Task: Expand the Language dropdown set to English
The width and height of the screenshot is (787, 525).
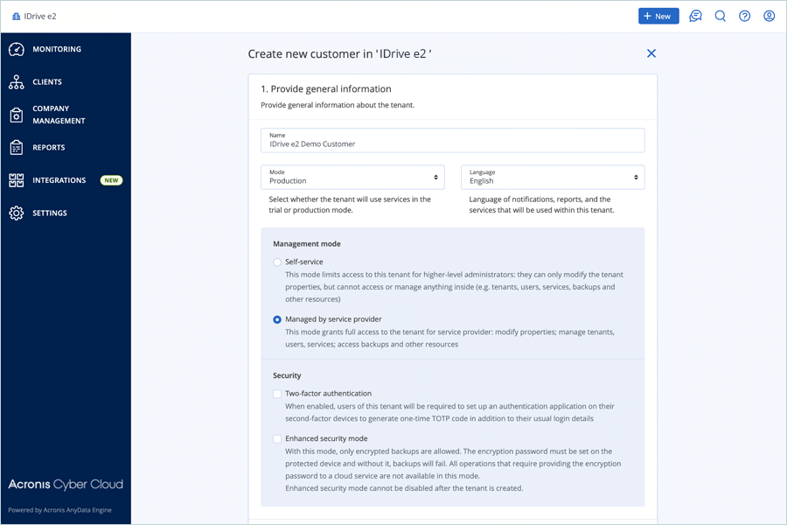Action: pyautogui.click(x=553, y=178)
